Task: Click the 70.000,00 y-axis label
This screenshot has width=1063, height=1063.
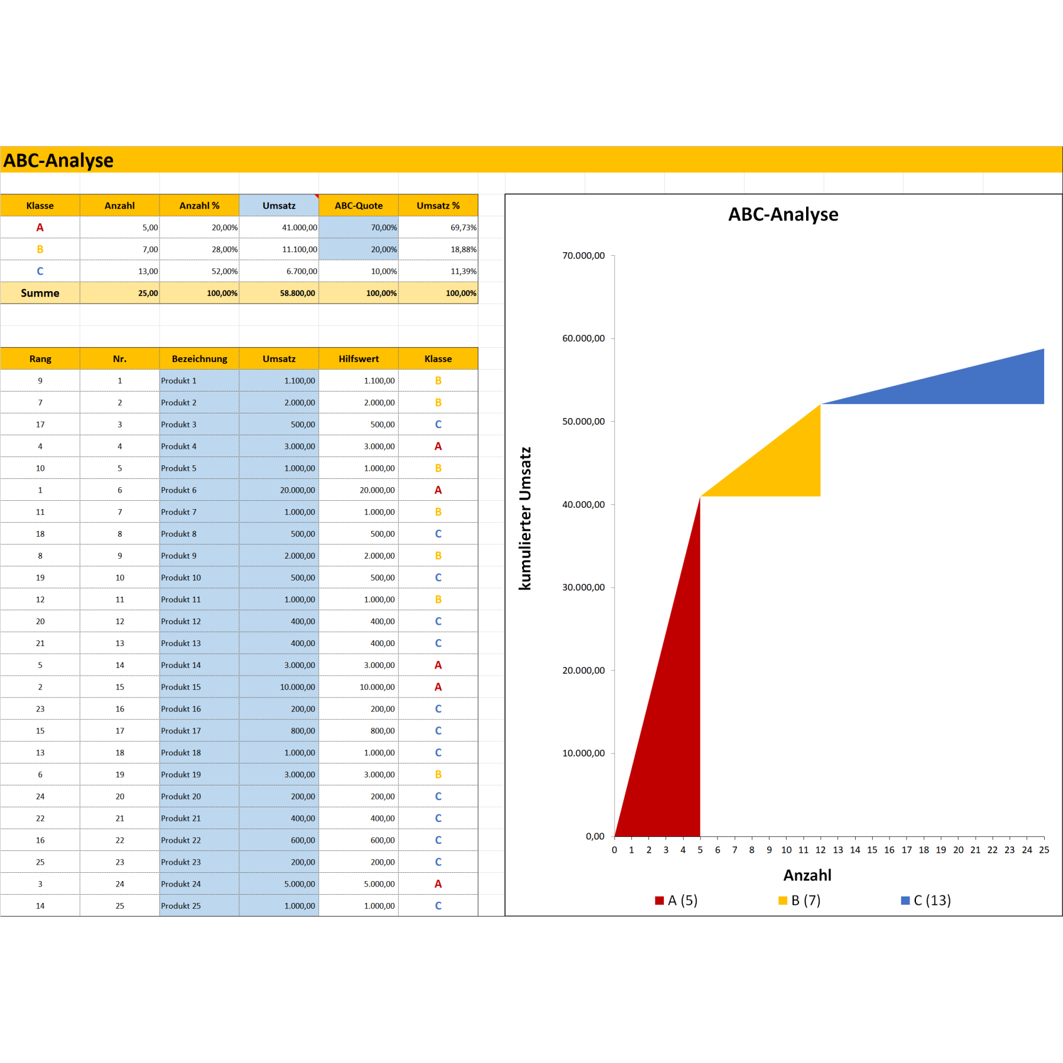Action: click(583, 256)
